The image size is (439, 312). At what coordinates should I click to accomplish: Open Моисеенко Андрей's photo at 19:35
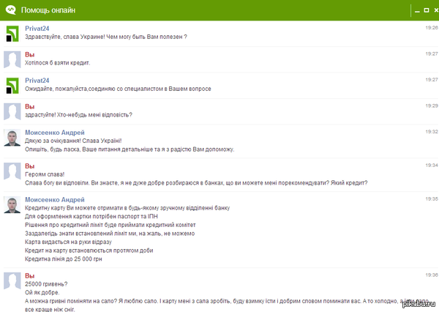pos(12,205)
